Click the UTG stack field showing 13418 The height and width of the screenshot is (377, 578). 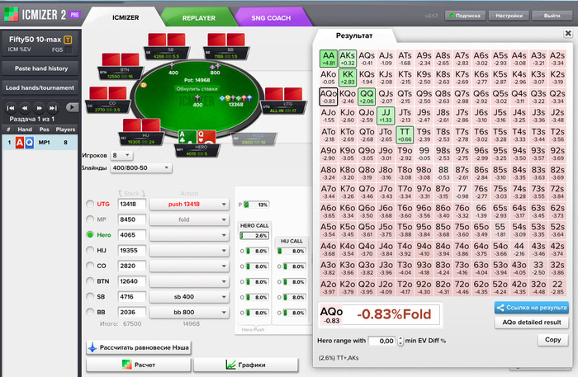131,204
